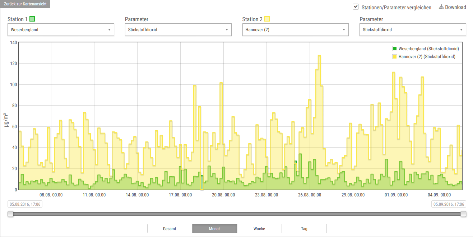Select the Woche time range tab

tap(259, 228)
